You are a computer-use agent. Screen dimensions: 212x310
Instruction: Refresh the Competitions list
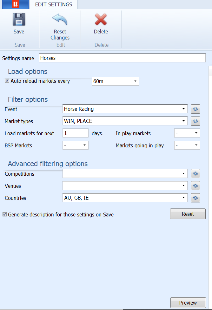pyautogui.click(x=195, y=173)
